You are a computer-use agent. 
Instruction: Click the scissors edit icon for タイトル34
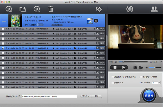pos(97,48)
